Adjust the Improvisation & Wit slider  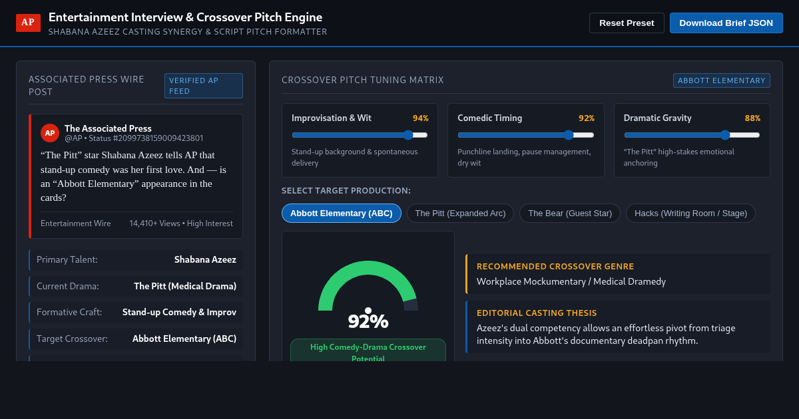pyautogui.click(x=360, y=135)
